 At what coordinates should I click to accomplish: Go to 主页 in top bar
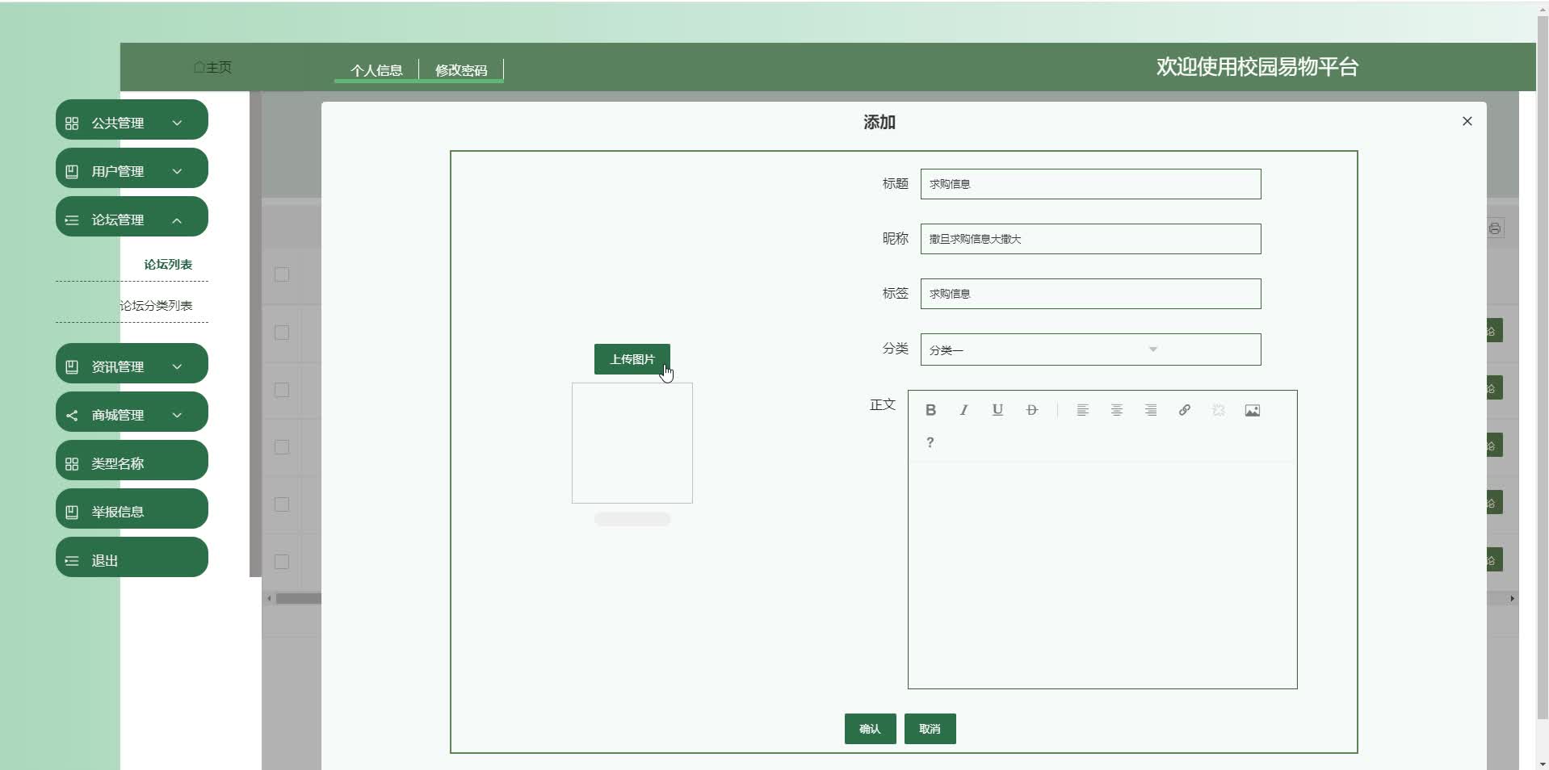212,67
